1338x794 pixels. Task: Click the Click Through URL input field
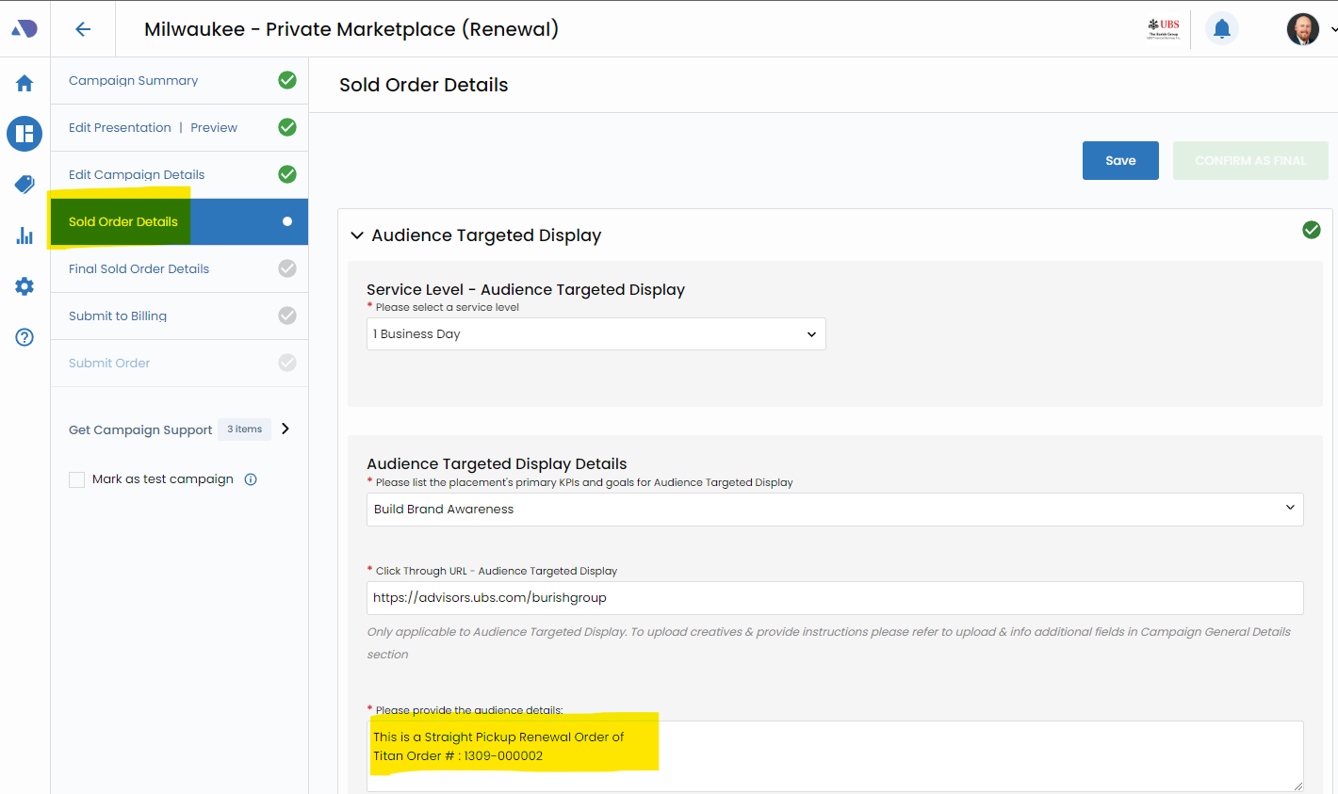834,598
